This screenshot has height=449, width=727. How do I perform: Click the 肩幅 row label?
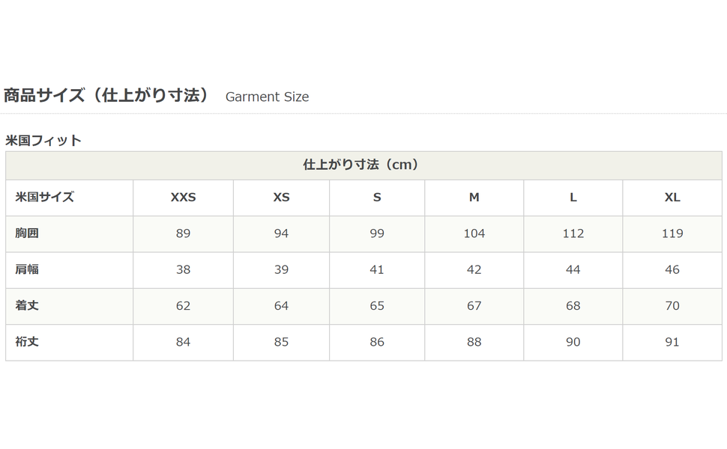[27, 269]
